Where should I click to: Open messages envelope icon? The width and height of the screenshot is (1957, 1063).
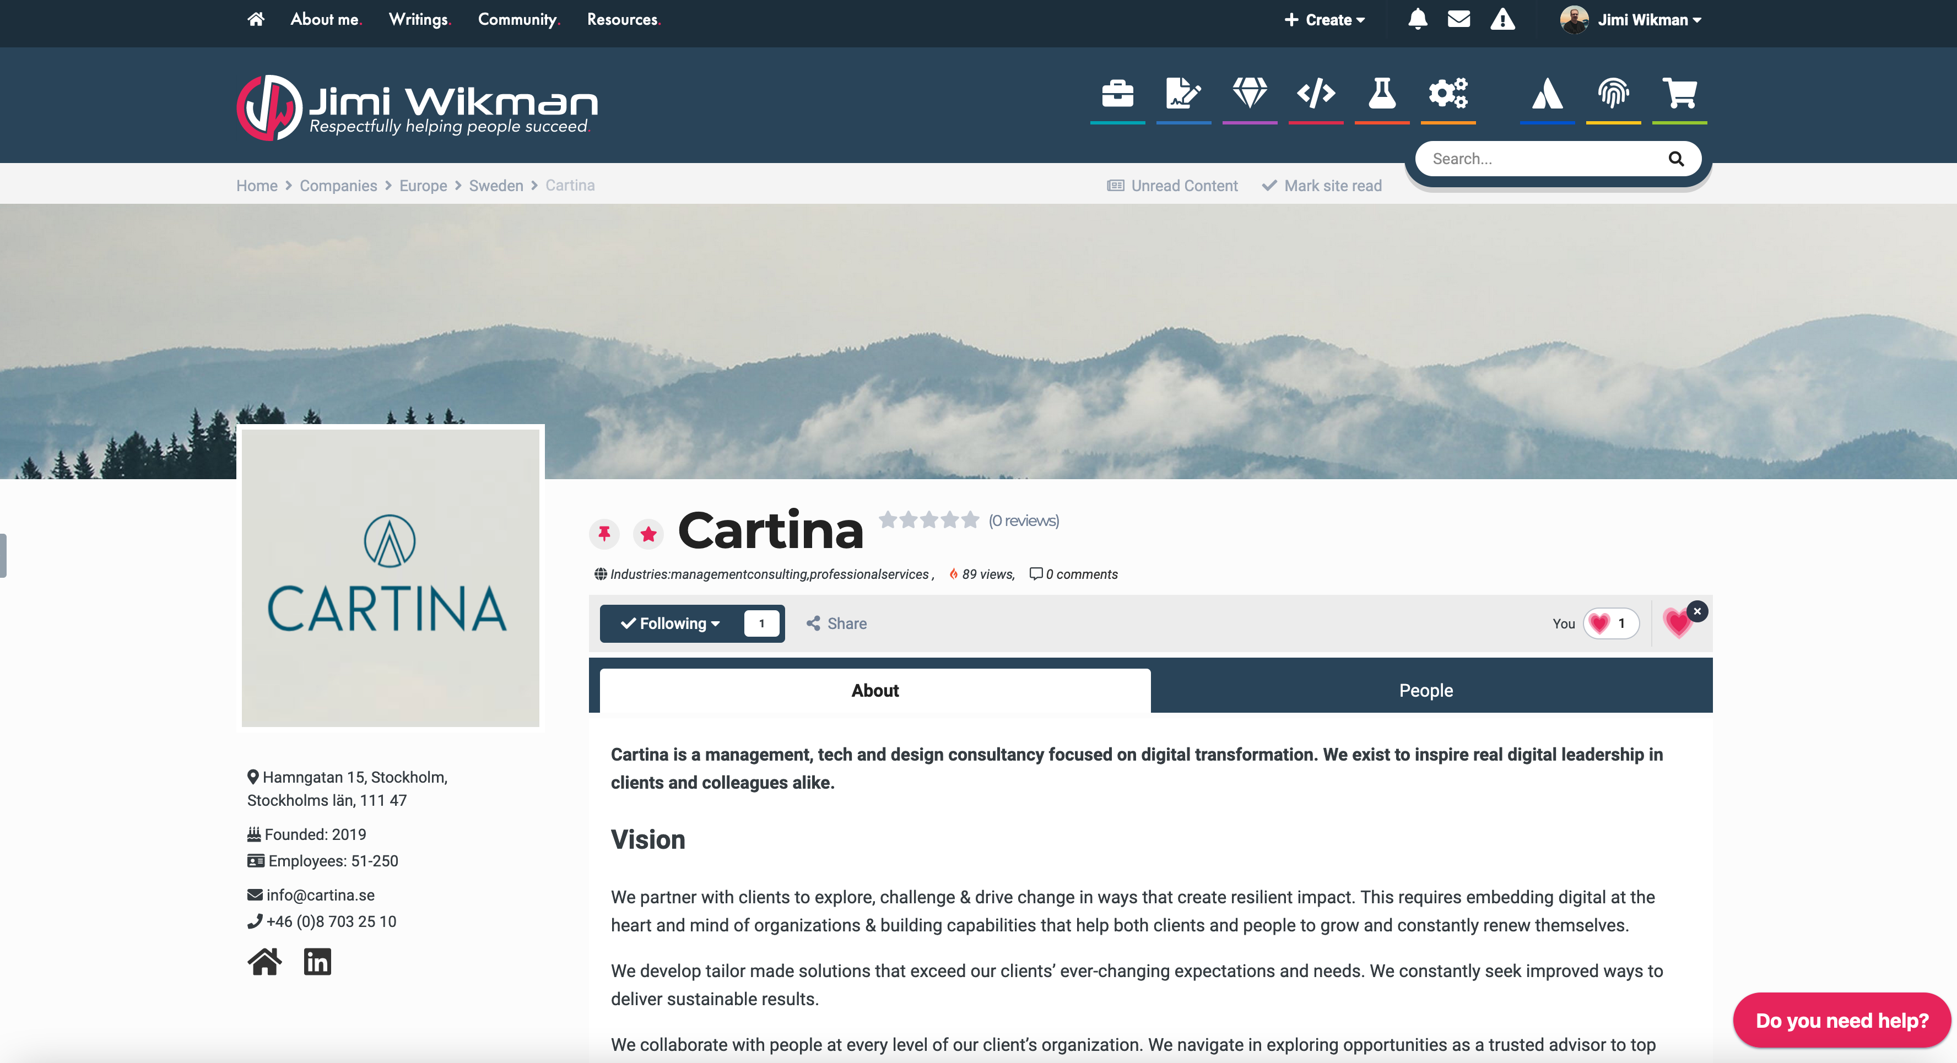[x=1458, y=20]
